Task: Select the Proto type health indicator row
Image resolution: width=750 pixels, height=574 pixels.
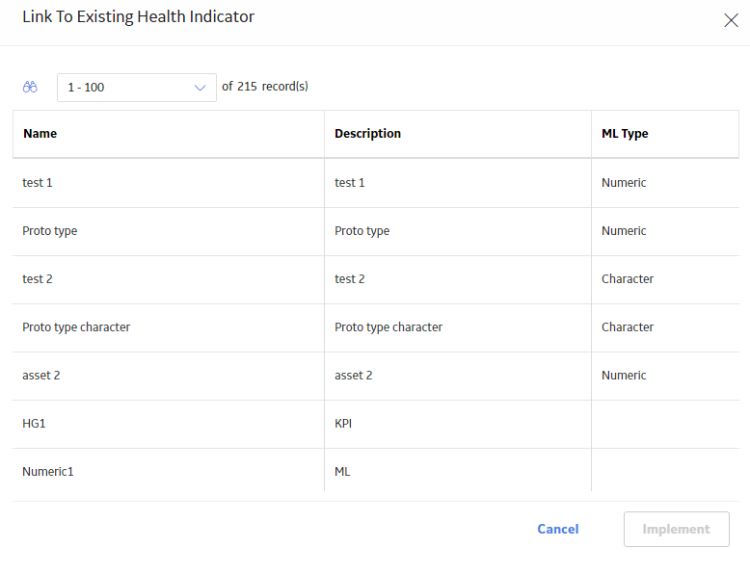Action: click(x=375, y=231)
